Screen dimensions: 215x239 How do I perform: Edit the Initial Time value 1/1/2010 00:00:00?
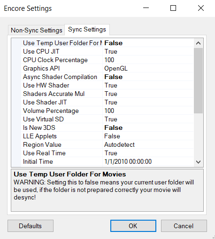(x=128, y=161)
